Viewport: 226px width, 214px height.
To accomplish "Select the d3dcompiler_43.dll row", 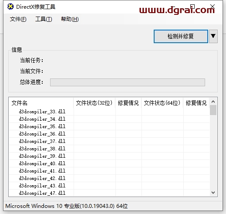I will click(x=109, y=186).
